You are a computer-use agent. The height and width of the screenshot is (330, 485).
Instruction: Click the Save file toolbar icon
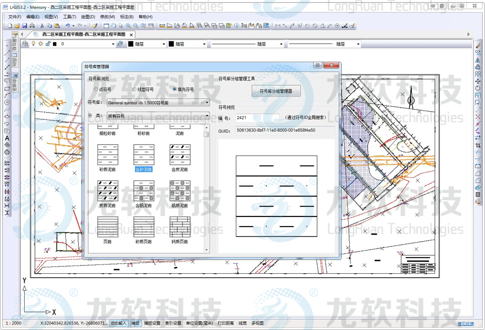coord(24,26)
